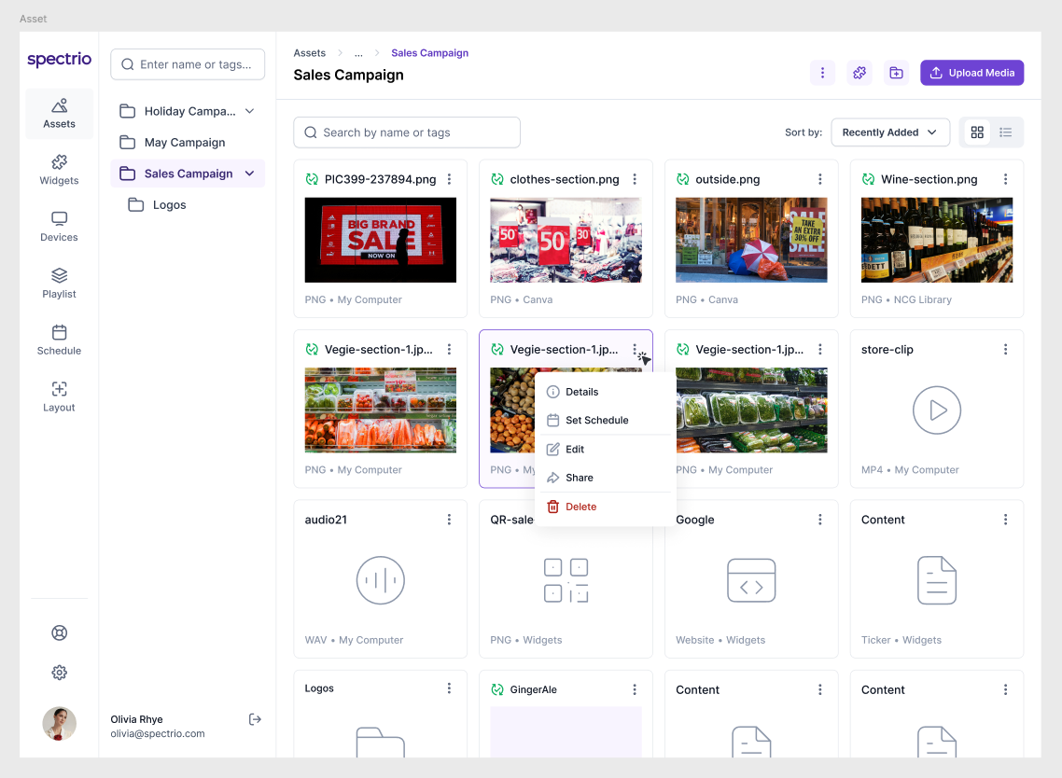The width and height of the screenshot is (1062, 778).
Task: Expand the Holiday Campaign folder
Action: 249,110
